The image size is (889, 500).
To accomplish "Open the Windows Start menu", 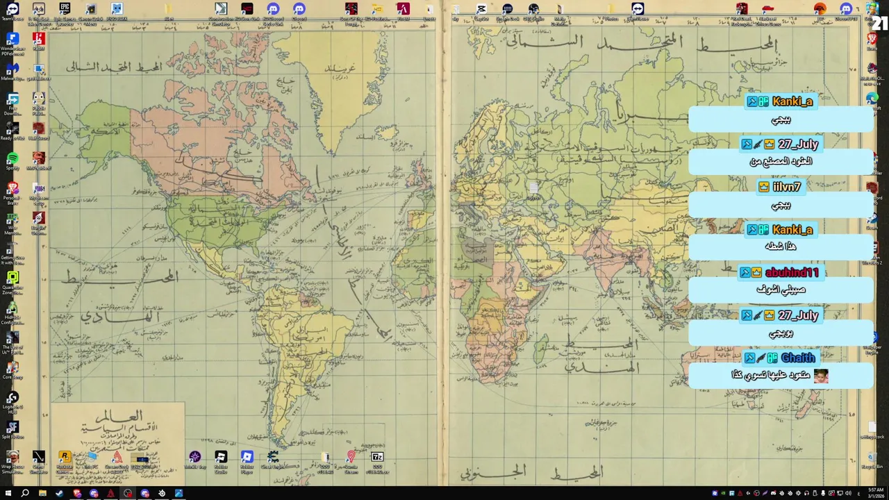I will tap(8, 493).
